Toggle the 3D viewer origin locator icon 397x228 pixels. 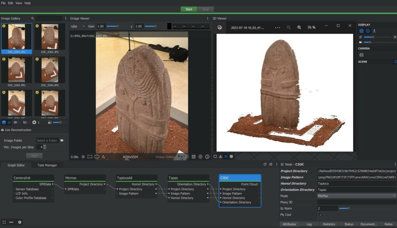click(368, 31)
